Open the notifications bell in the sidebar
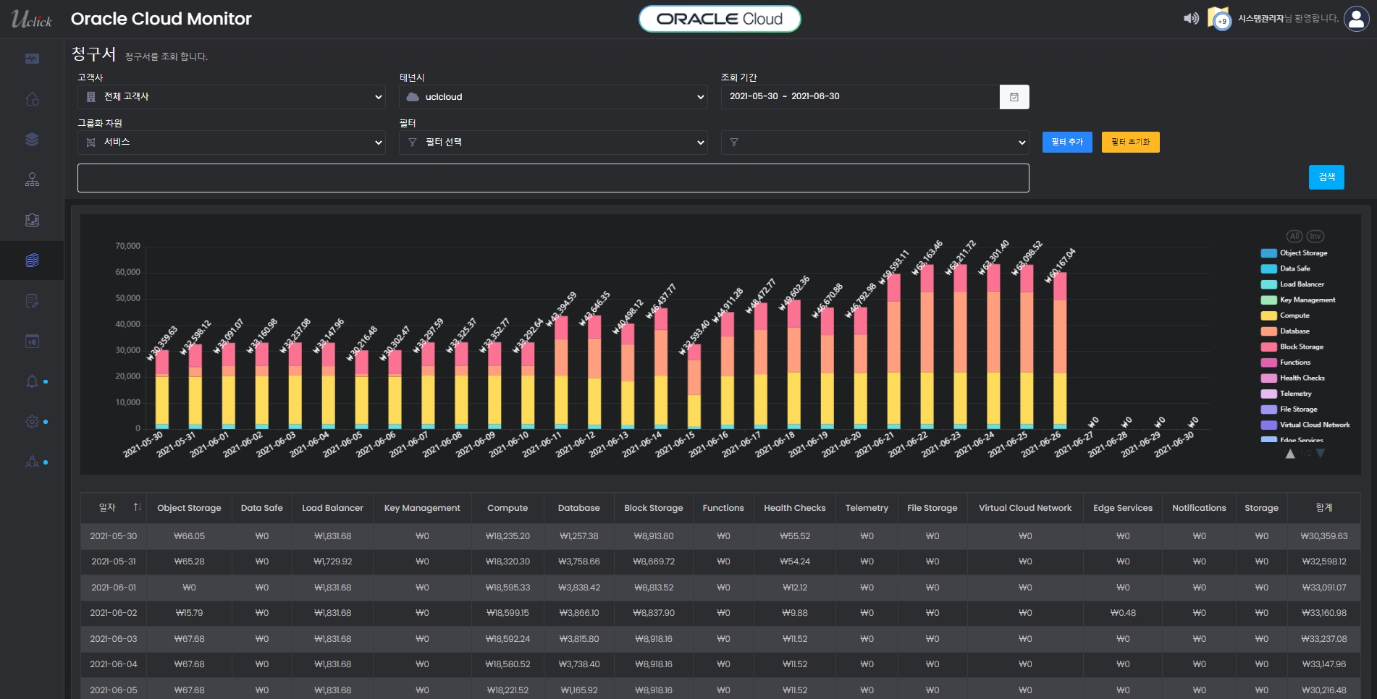The image size is (1377, 699). click(32, 381)
